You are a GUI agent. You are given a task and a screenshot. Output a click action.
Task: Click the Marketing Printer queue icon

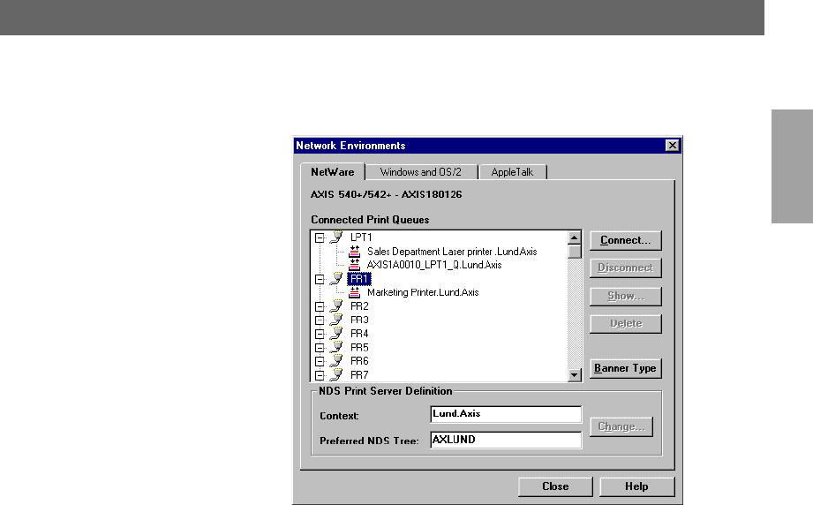[x=355, y=291]
